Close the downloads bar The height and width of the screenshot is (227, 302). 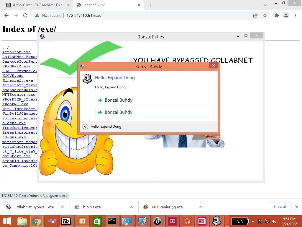pos(297,207)
